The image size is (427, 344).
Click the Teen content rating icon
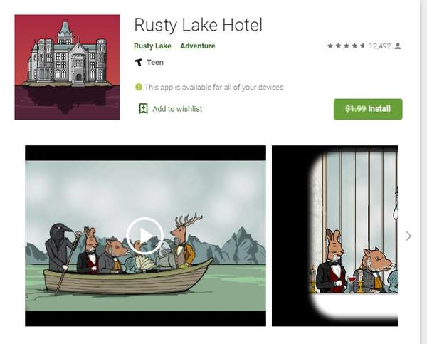(x=138, y=63)
